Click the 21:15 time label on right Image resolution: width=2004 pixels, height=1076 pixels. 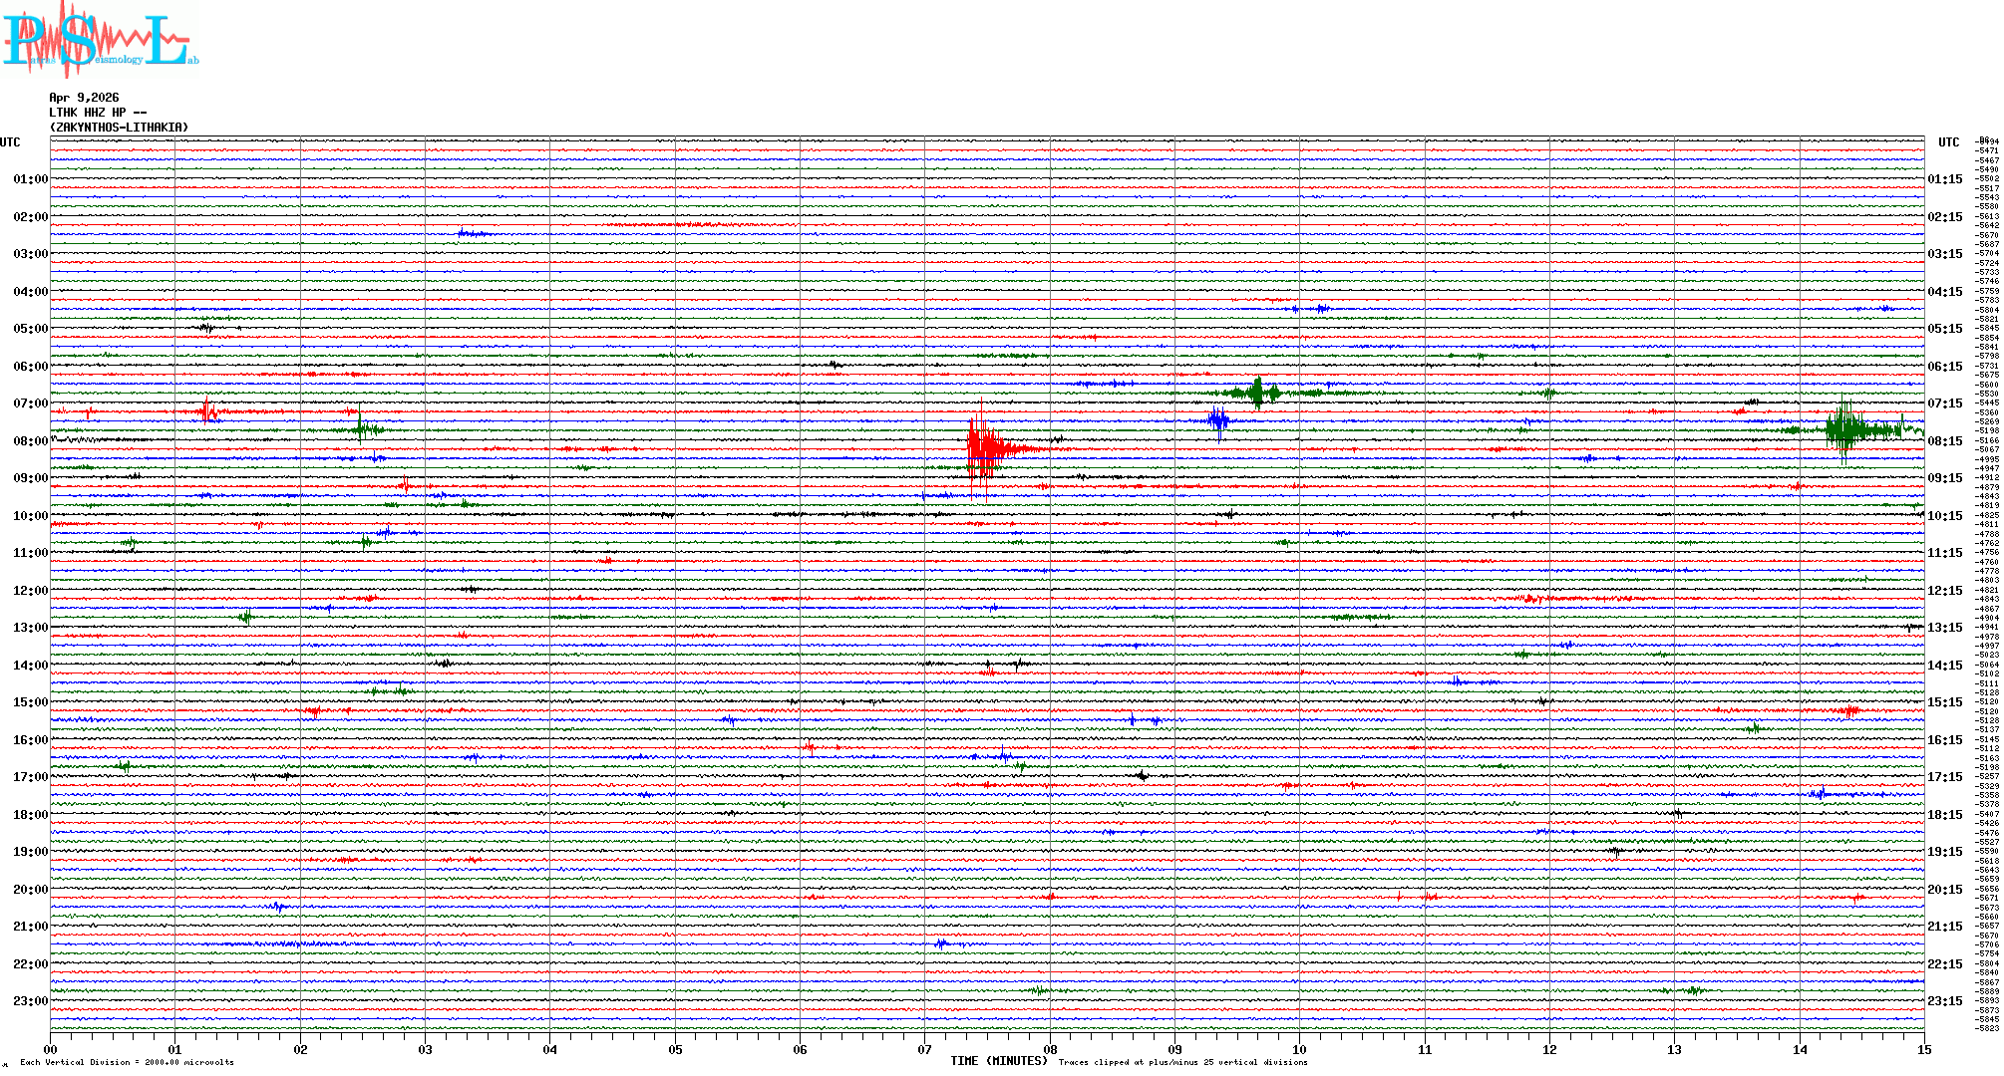1945,927
